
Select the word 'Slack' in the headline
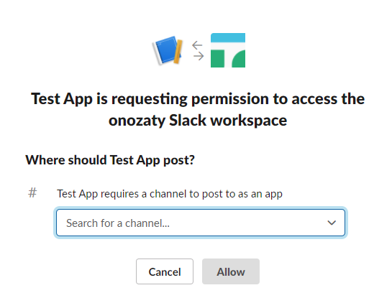pyautogui.click(x=188, y=121)
